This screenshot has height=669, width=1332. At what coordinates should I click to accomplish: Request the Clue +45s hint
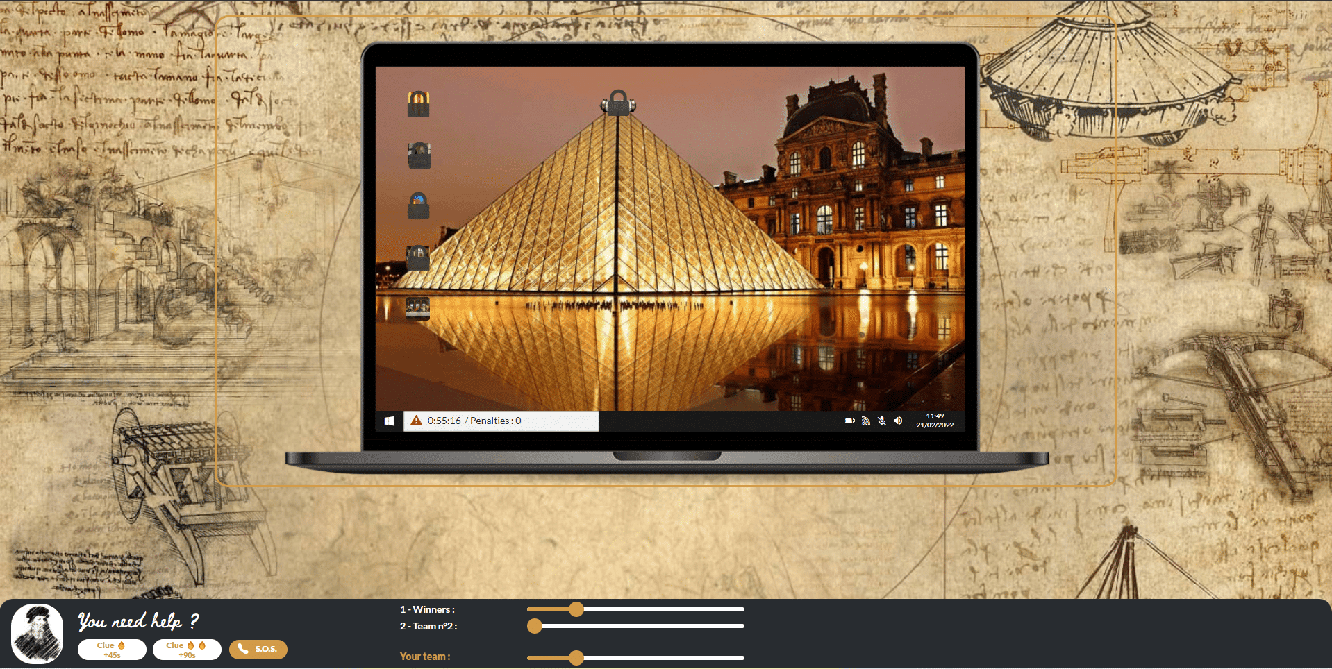pos(112,650)
